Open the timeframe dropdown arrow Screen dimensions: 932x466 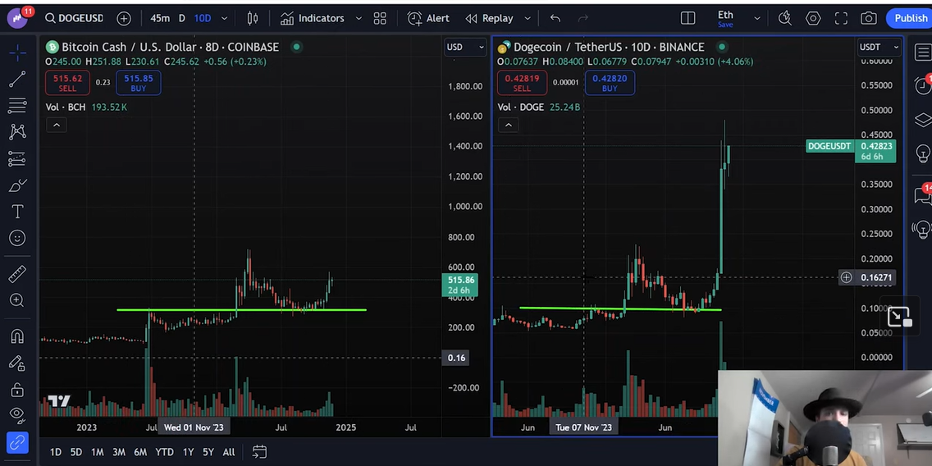click(x=224, y=18)
